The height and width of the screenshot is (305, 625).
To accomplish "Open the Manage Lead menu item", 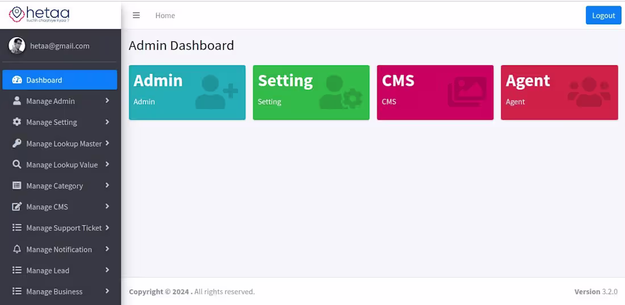I will click(x=48, y=270).
